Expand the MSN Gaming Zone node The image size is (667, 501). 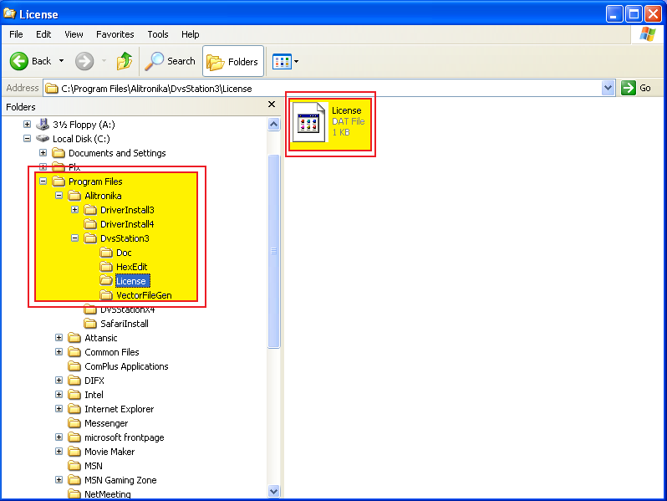point(59,480)
